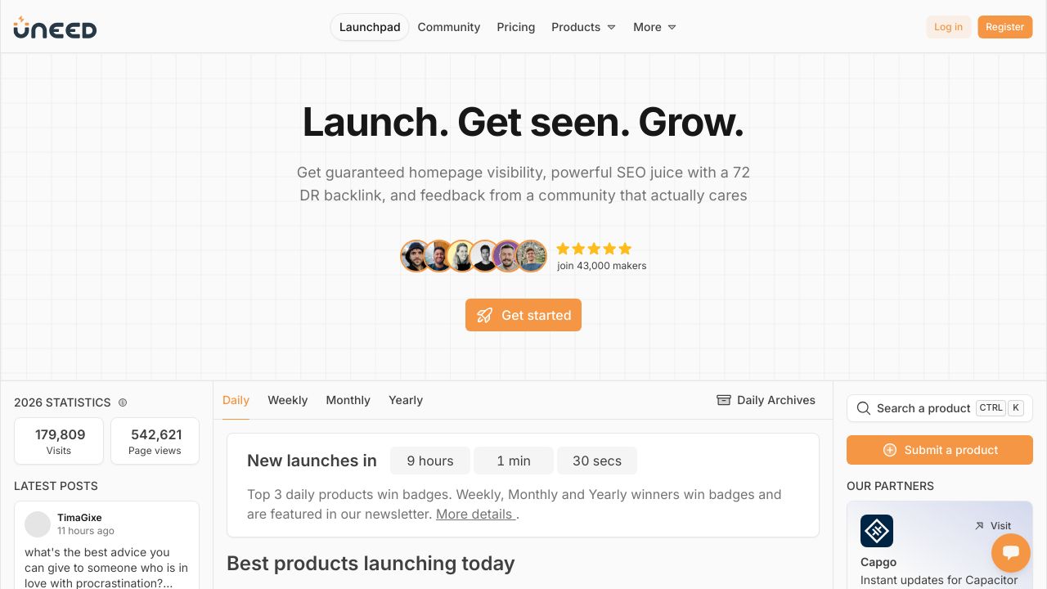The image size is (1047, 589).
Task: Click the Visit arrow icon for Capgo
Action: point(979,526)
